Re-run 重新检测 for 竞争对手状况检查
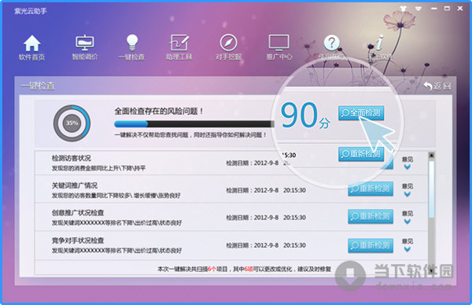 pos(371,245)
